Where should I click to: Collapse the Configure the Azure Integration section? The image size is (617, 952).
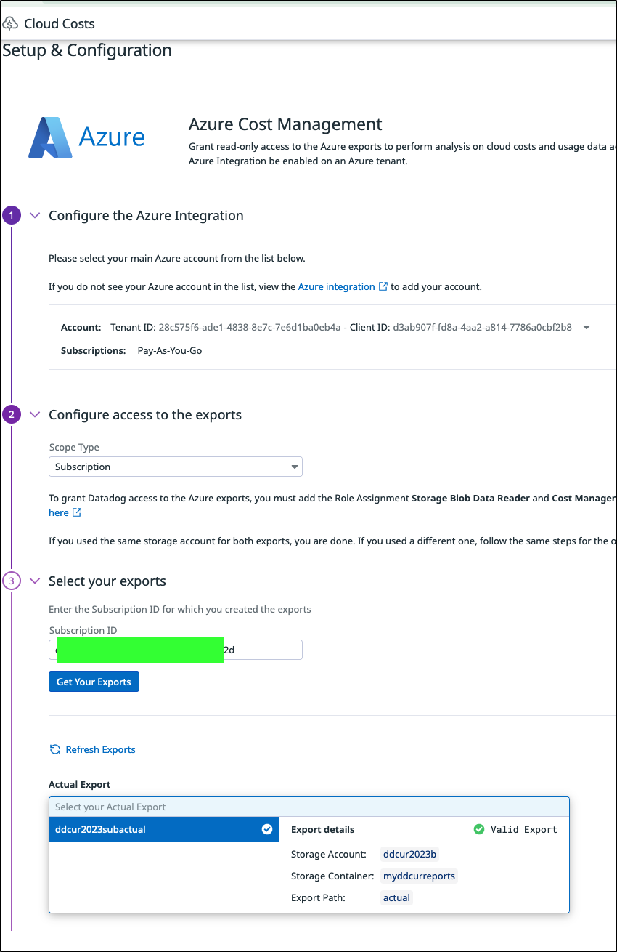pos(34,215)
